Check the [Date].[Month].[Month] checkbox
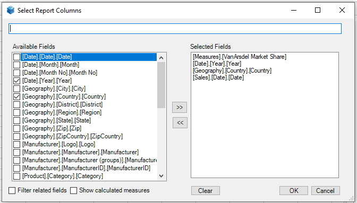Viewport: 357px width, 203px height. coord(16,65)
